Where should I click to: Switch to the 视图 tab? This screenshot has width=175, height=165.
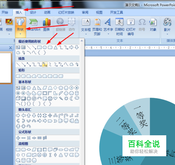[99, 12]
